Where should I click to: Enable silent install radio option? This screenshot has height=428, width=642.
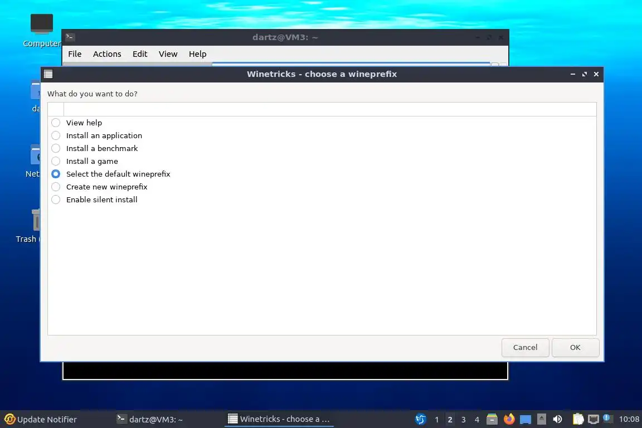[56, 200]
